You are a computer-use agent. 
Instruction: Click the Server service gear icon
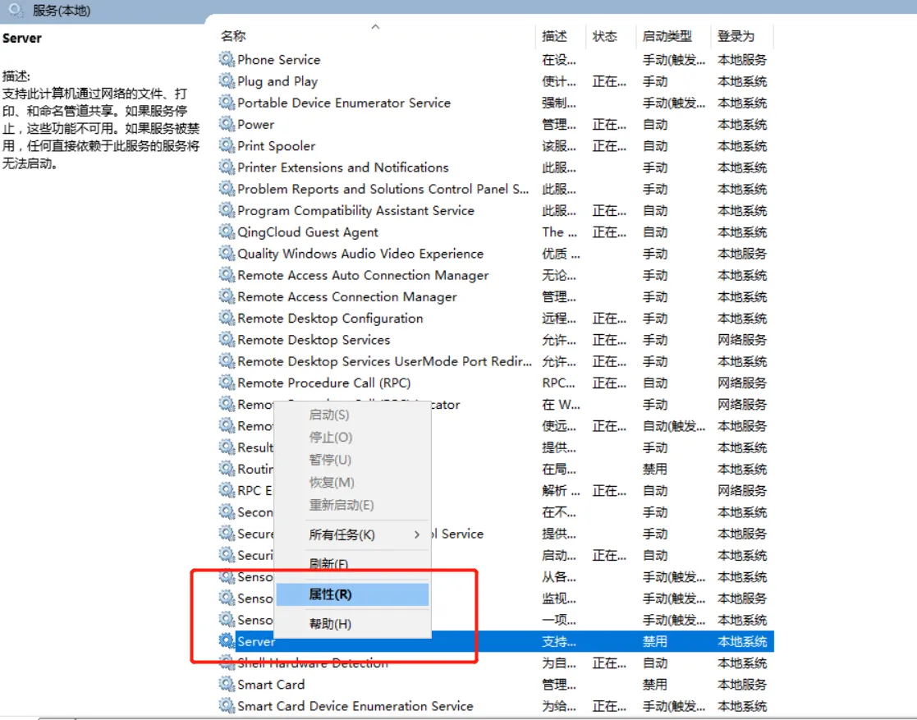click(227, 640)
